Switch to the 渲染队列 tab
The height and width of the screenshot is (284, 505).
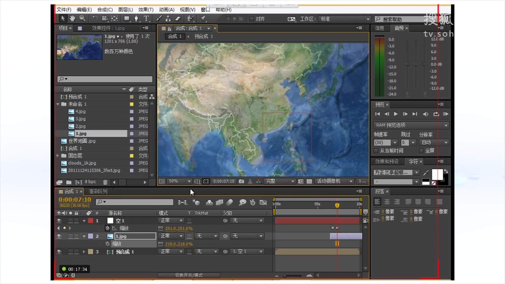click(98, 191)
